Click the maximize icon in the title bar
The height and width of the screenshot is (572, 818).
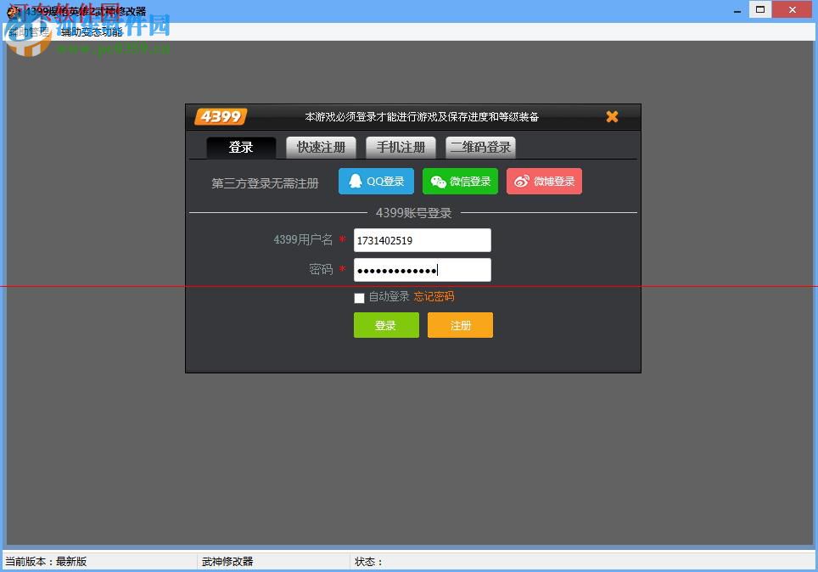tap(759, 9)
